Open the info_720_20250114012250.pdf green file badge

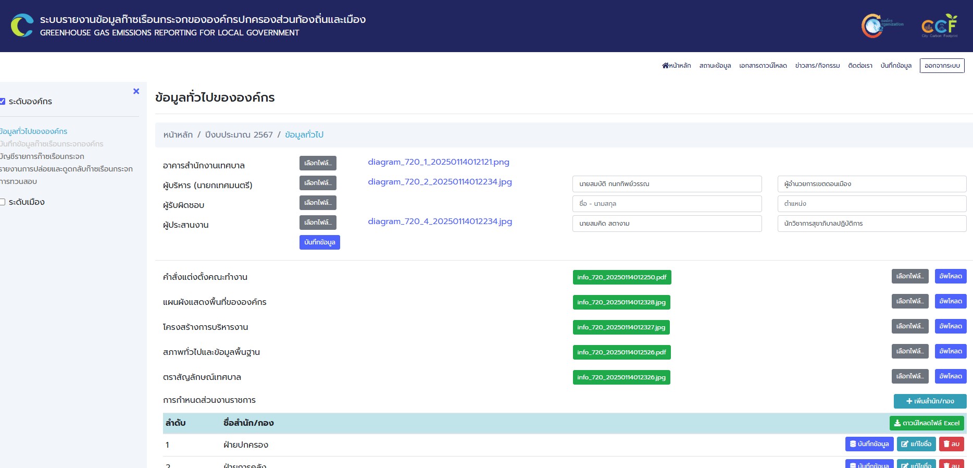point(621,277)
